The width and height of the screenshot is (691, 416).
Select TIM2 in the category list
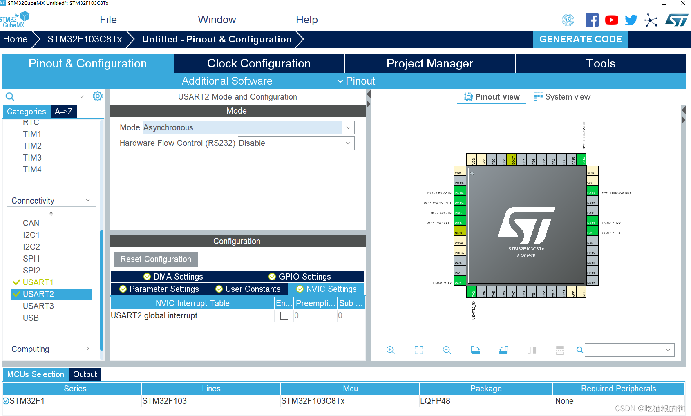pyautogui.click(x=32, y=146)
